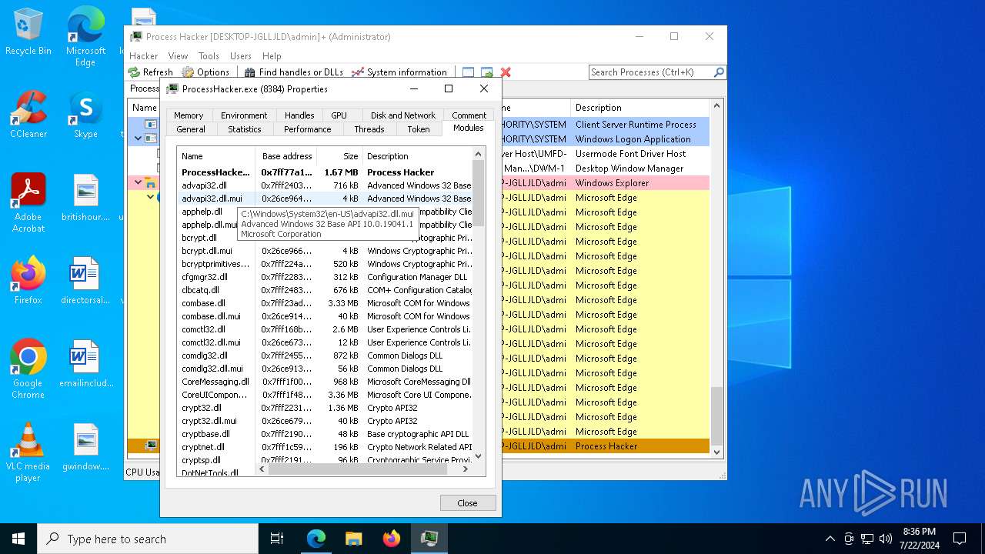Screen dimensions: 985x554
Task: Click the Start button
Action: pyautogui.click(x=18, y=539)
